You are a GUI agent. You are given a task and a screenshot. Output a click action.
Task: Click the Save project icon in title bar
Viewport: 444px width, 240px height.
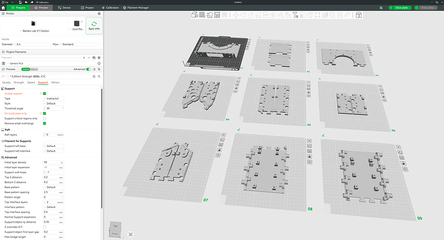(x=20, y=2)
